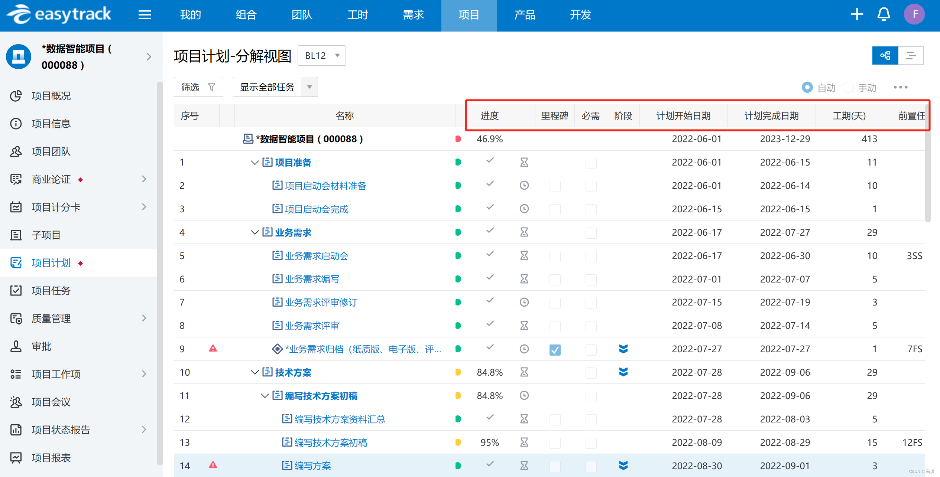Click the filter funnel button 筛选
This screenshot has width=940, height=477.
click(x=198, y=87)
